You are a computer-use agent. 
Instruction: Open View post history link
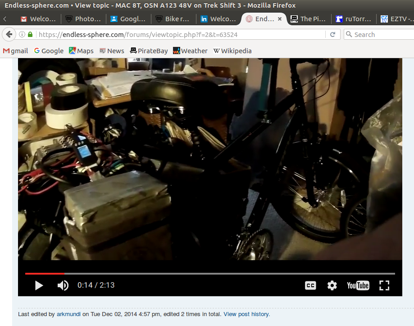pos(246,314)
